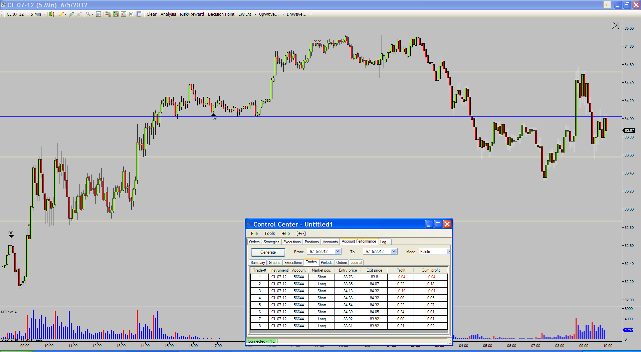
Task: Expand the UpWave dropdown arrow
Action: 283,14
